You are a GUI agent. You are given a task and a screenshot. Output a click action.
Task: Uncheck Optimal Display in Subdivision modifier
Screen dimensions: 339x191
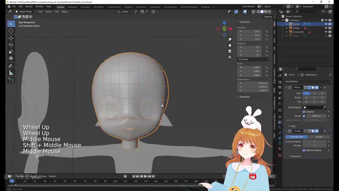304,150
